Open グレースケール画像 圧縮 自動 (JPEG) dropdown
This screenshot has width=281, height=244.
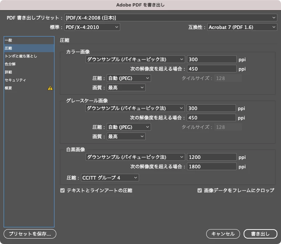pyautogui.click(x=129, y=127)
